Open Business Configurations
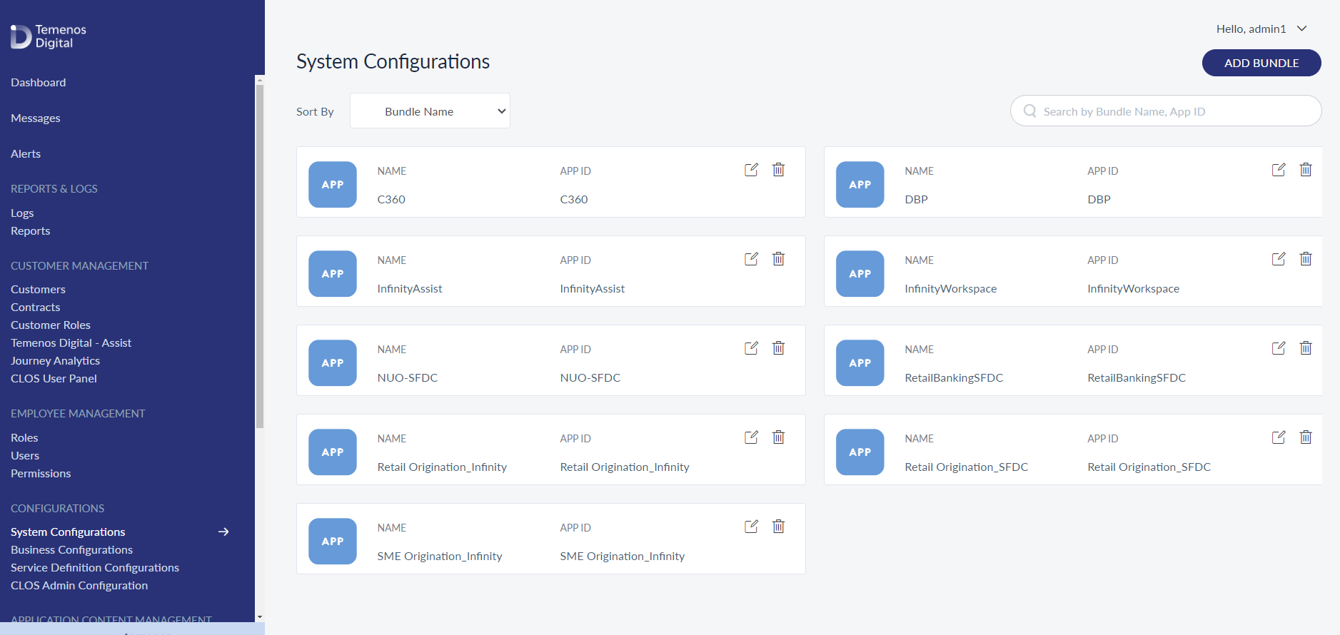Screen dimensions: 1340x635 [72, 550]
